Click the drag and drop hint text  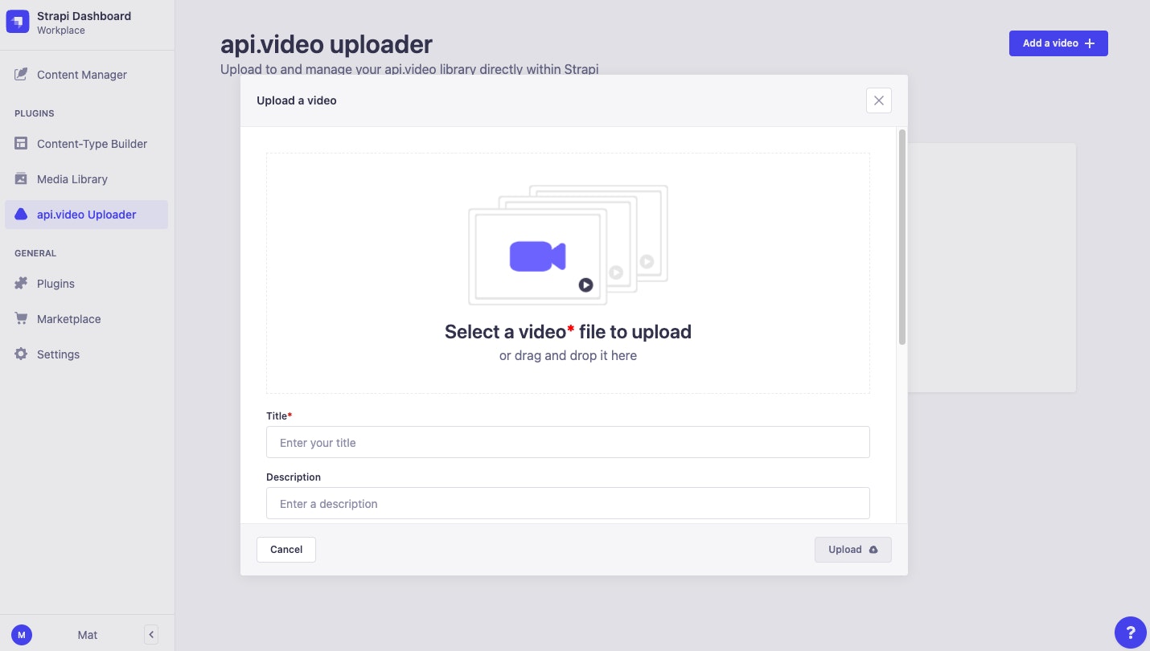[568, 355]
